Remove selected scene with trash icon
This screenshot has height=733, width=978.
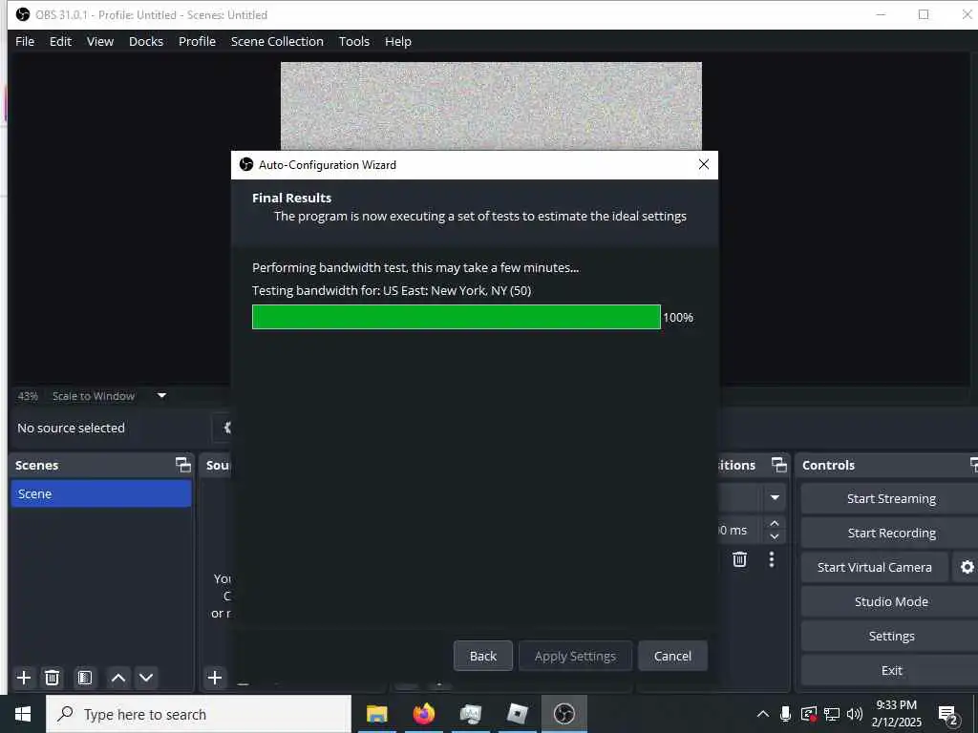coord(53,678)
